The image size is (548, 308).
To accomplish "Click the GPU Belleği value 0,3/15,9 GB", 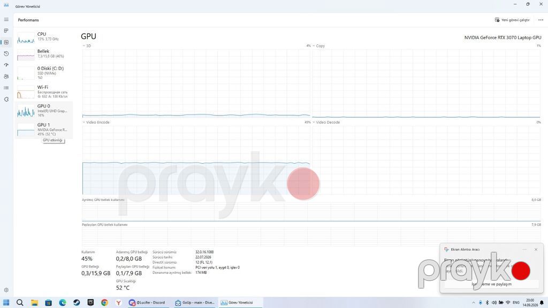I will pos(96,273).
